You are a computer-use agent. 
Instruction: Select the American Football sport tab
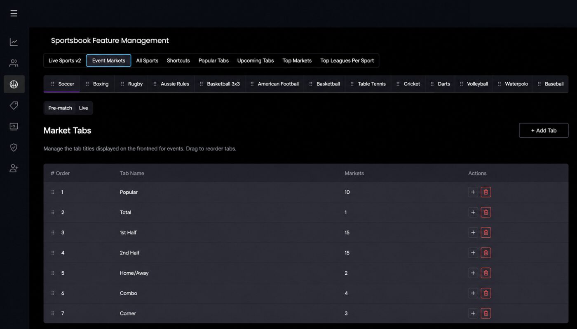click(x=274, y=84)
